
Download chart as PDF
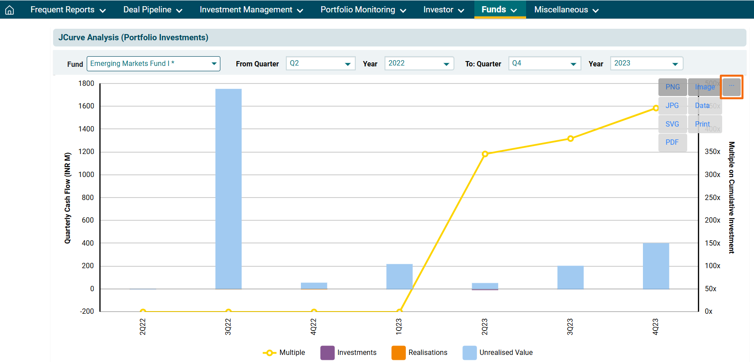(672, 142)
